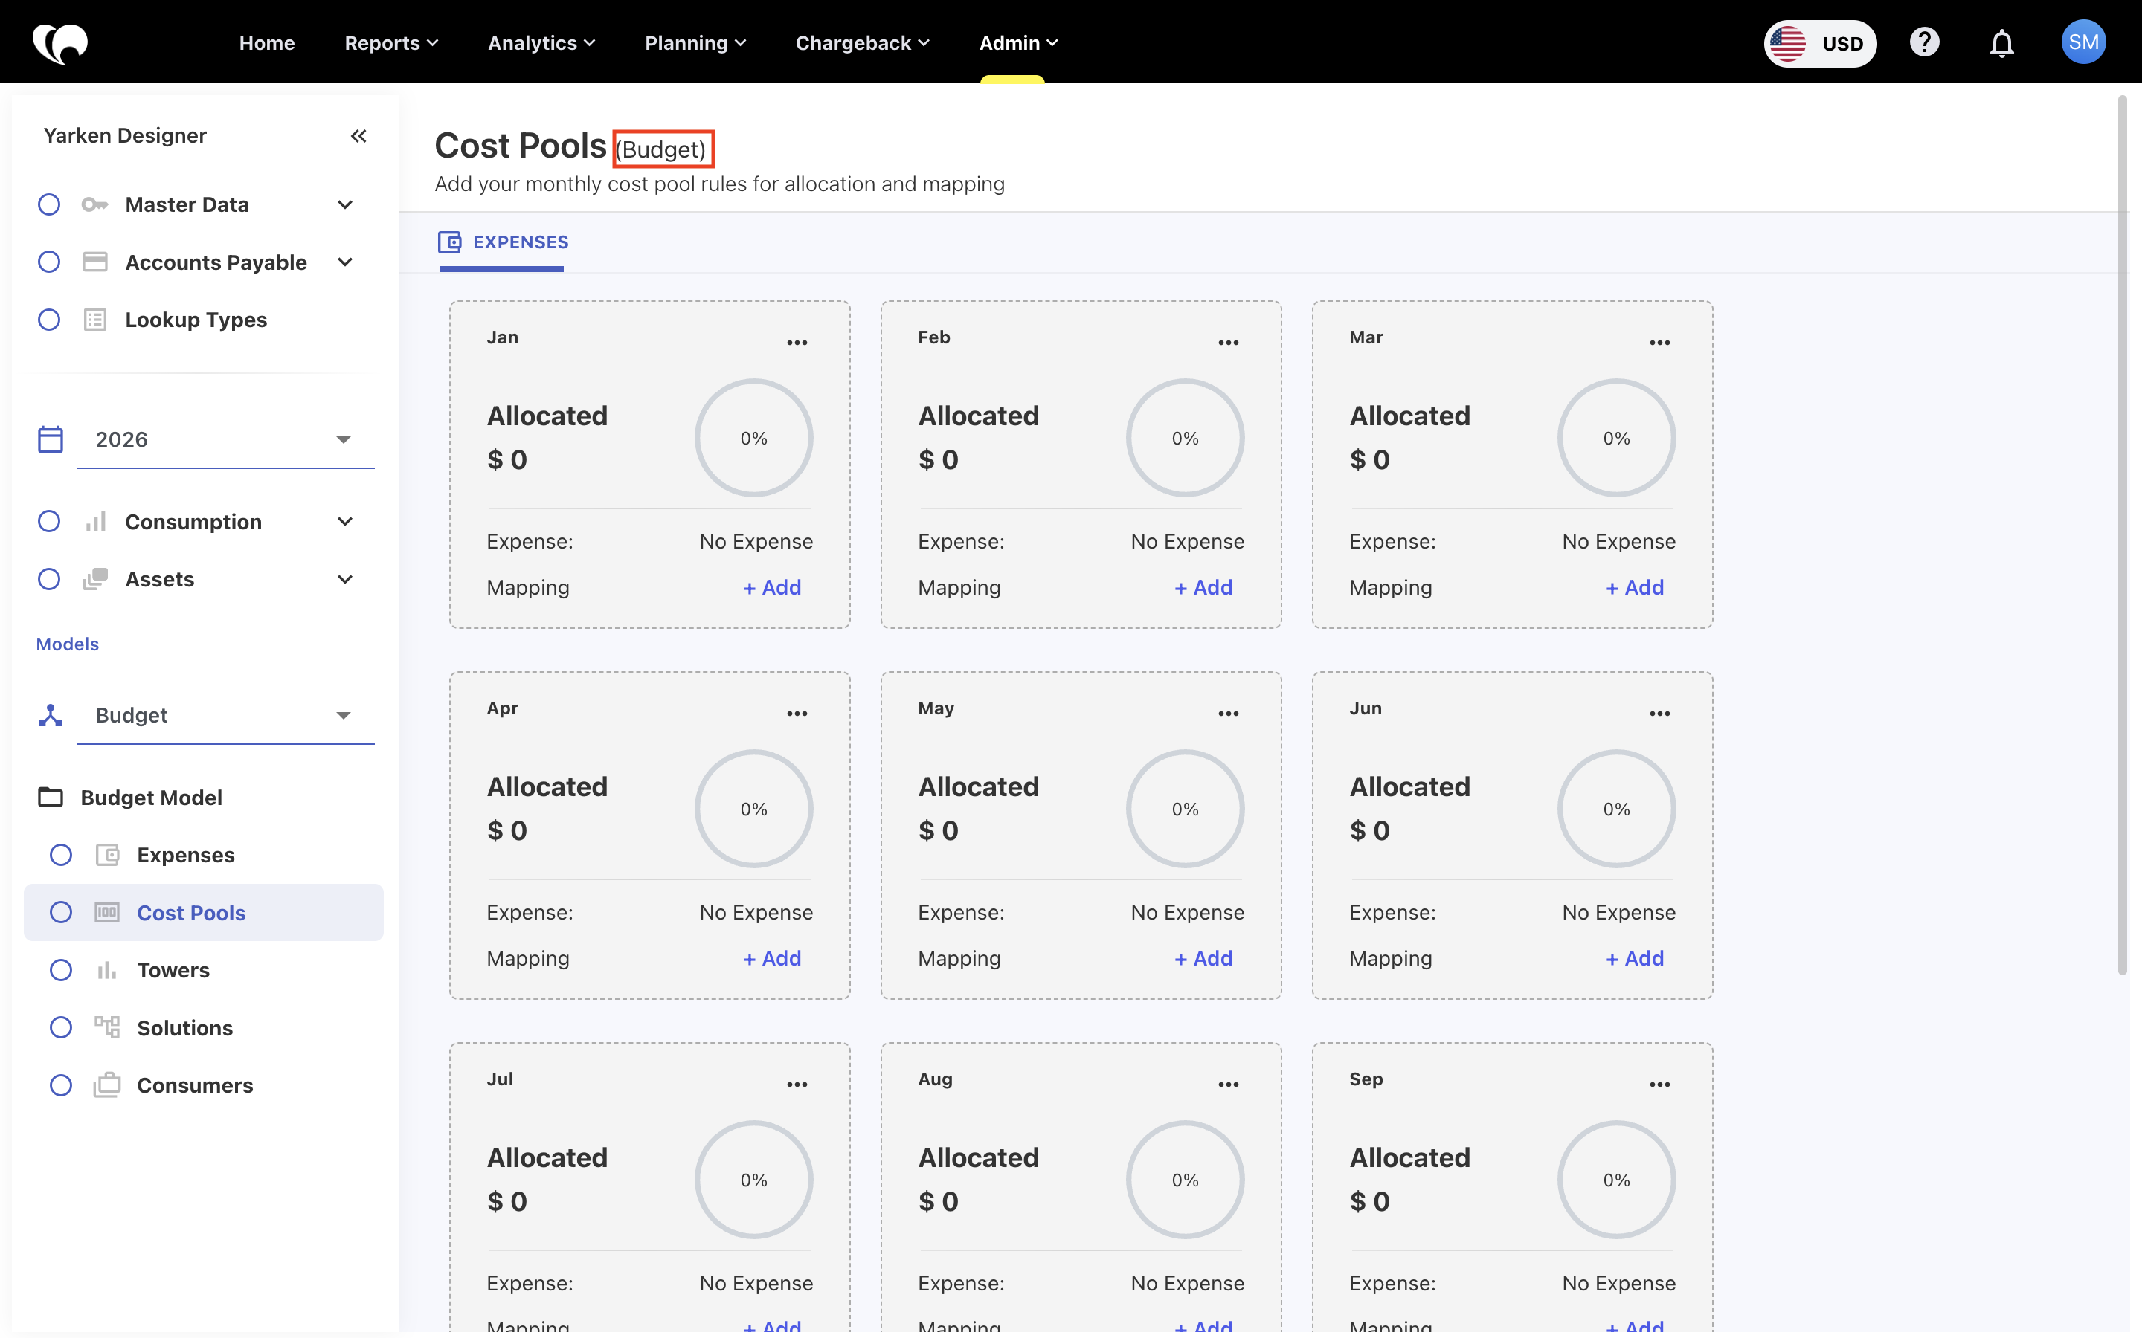Click the calendar icon beside 2026
Image resolution: width=2142 pixels, height=1338 pixels.
click(x=51, y=439)
